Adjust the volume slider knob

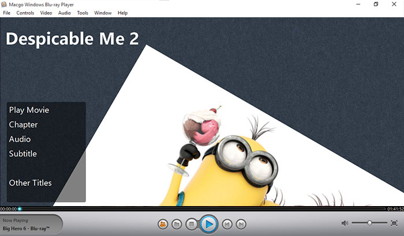(x=369, y=223)
